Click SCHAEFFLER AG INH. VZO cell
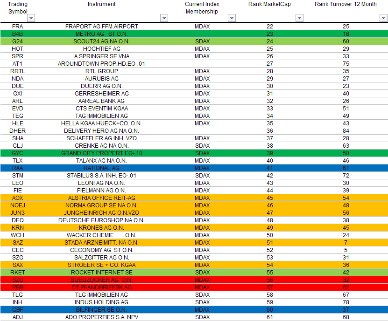This screenshot has width=388, height=321. tap(102, 138)
